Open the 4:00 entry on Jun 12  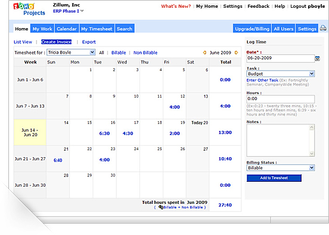coord(174,107)
